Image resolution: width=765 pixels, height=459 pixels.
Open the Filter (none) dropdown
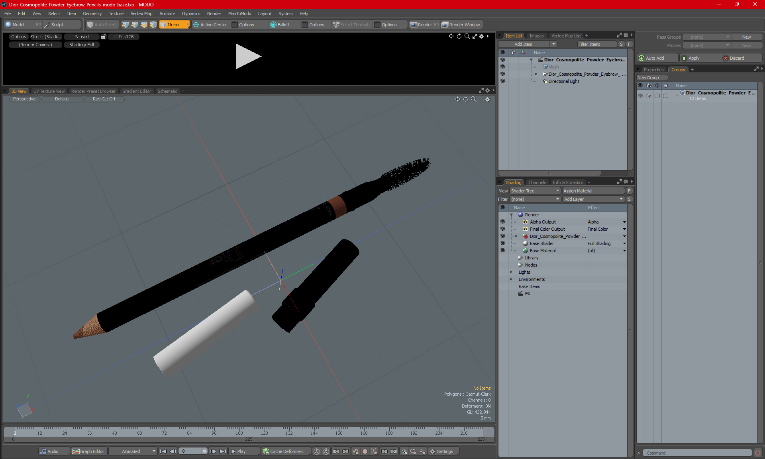(535, 199)
